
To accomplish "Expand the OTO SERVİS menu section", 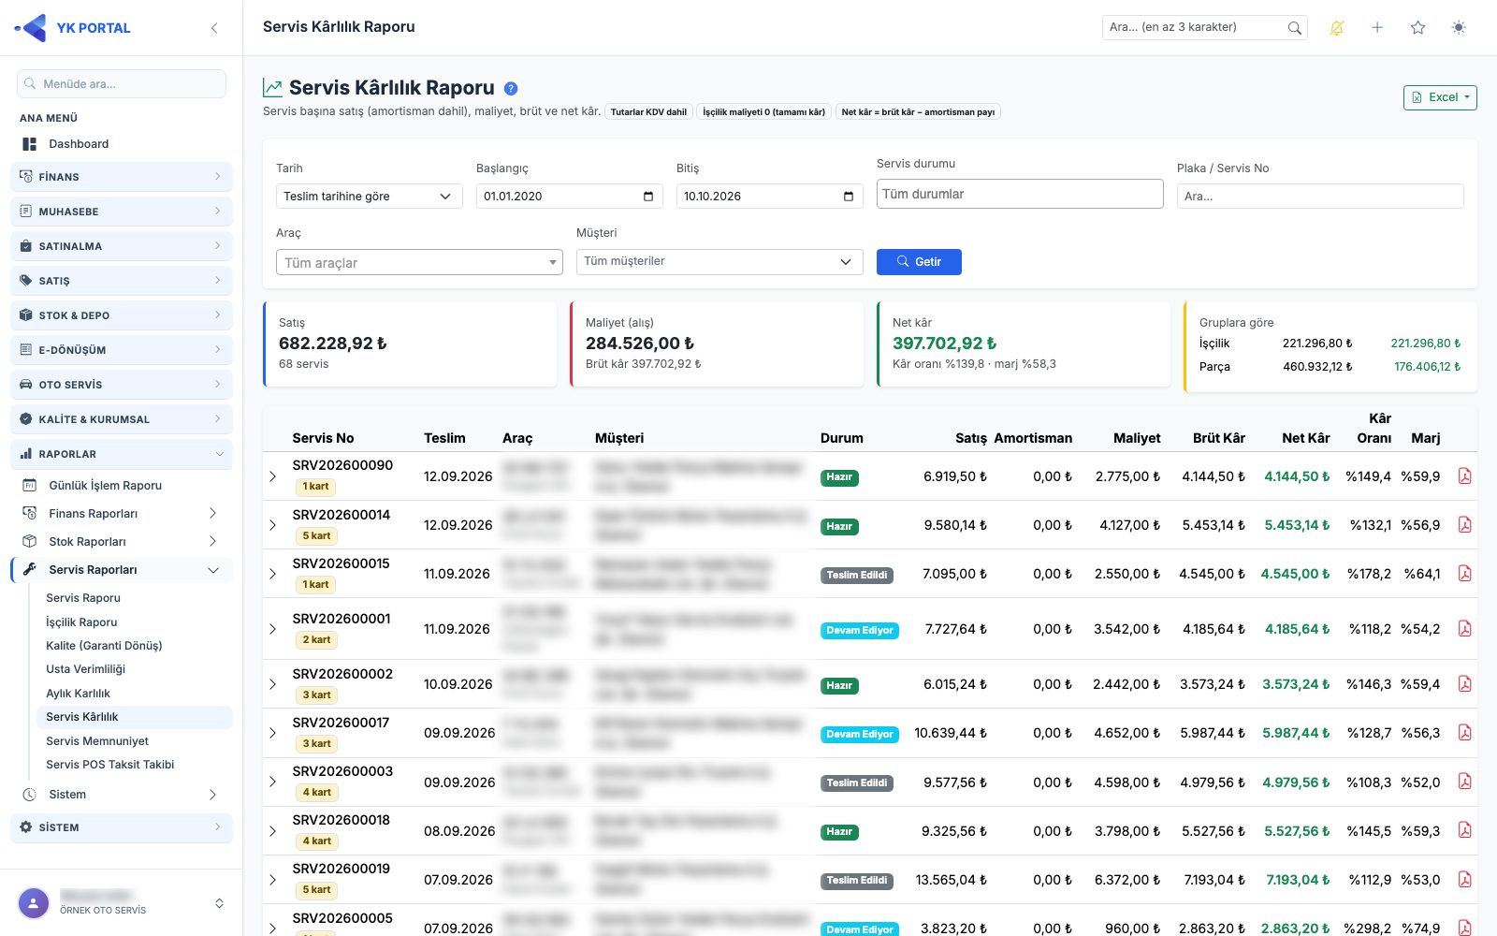I will coord(122,385).
